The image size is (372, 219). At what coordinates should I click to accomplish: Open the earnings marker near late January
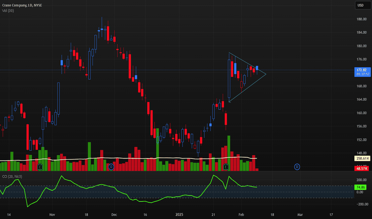[226, 167]
